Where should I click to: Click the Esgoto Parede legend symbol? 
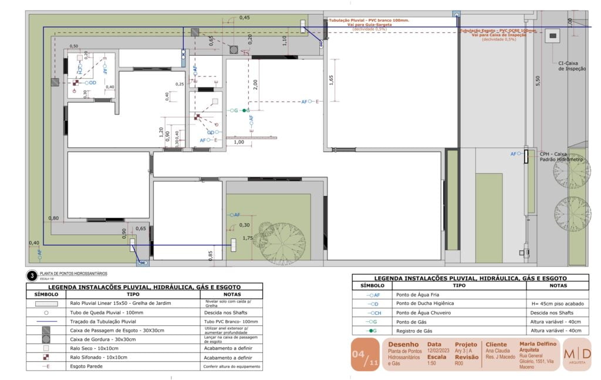(x=46, y=366)
